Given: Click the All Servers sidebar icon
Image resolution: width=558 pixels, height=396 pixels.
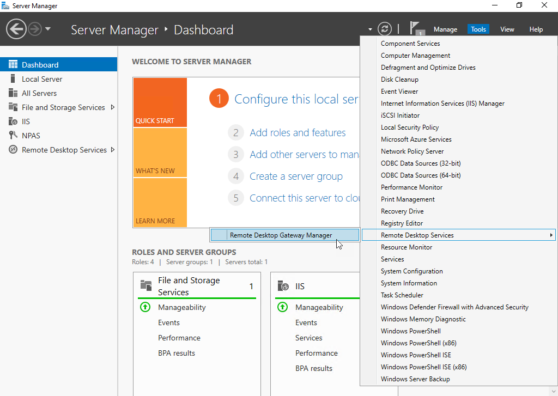Looking at the screenshot, I should tap(13, 93).
